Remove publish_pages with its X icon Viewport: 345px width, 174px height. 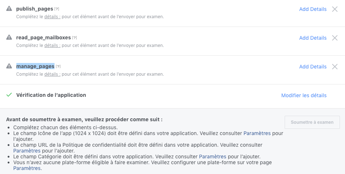(335, 9)
